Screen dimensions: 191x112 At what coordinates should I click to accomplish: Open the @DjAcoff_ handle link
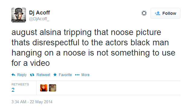[39, 19]
